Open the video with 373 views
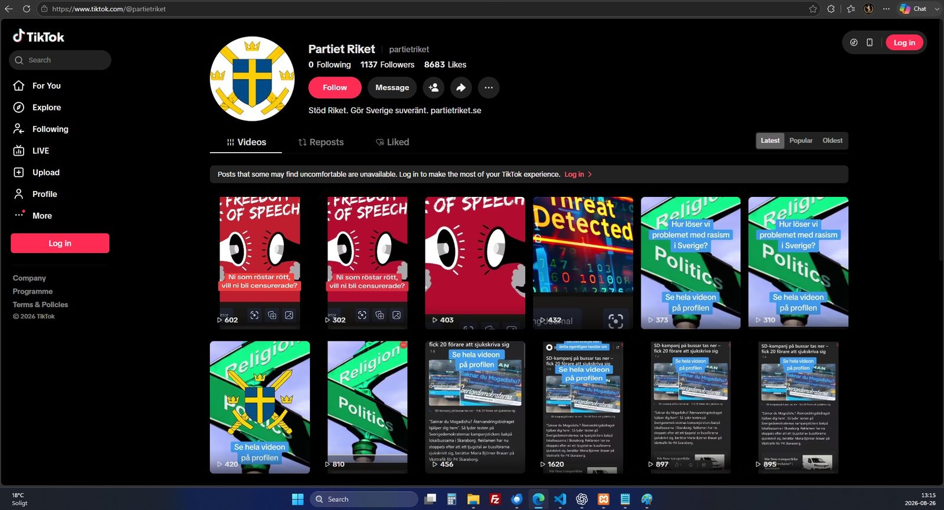 [690, 263]
